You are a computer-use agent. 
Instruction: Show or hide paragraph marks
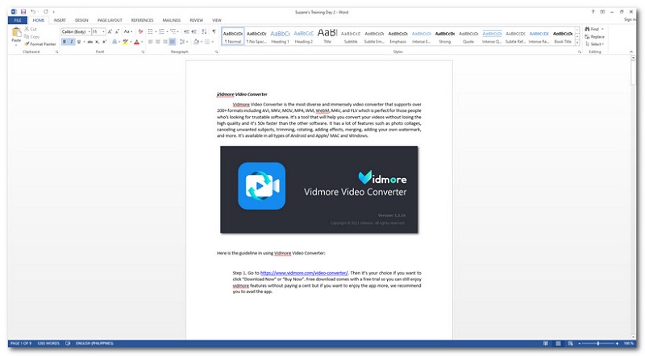coord(214,31)
